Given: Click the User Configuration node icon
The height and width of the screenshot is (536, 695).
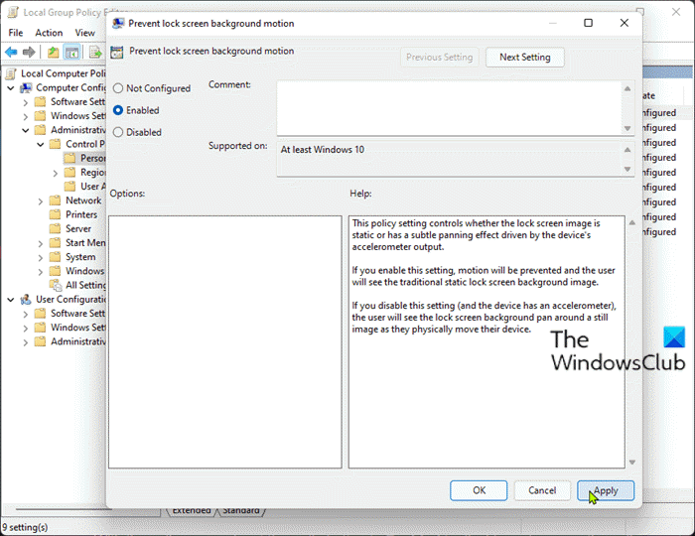Looking at the screenshot, I should click(26, 300).
